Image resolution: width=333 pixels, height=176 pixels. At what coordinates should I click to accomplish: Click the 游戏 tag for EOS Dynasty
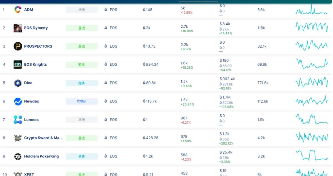(81, 28)
